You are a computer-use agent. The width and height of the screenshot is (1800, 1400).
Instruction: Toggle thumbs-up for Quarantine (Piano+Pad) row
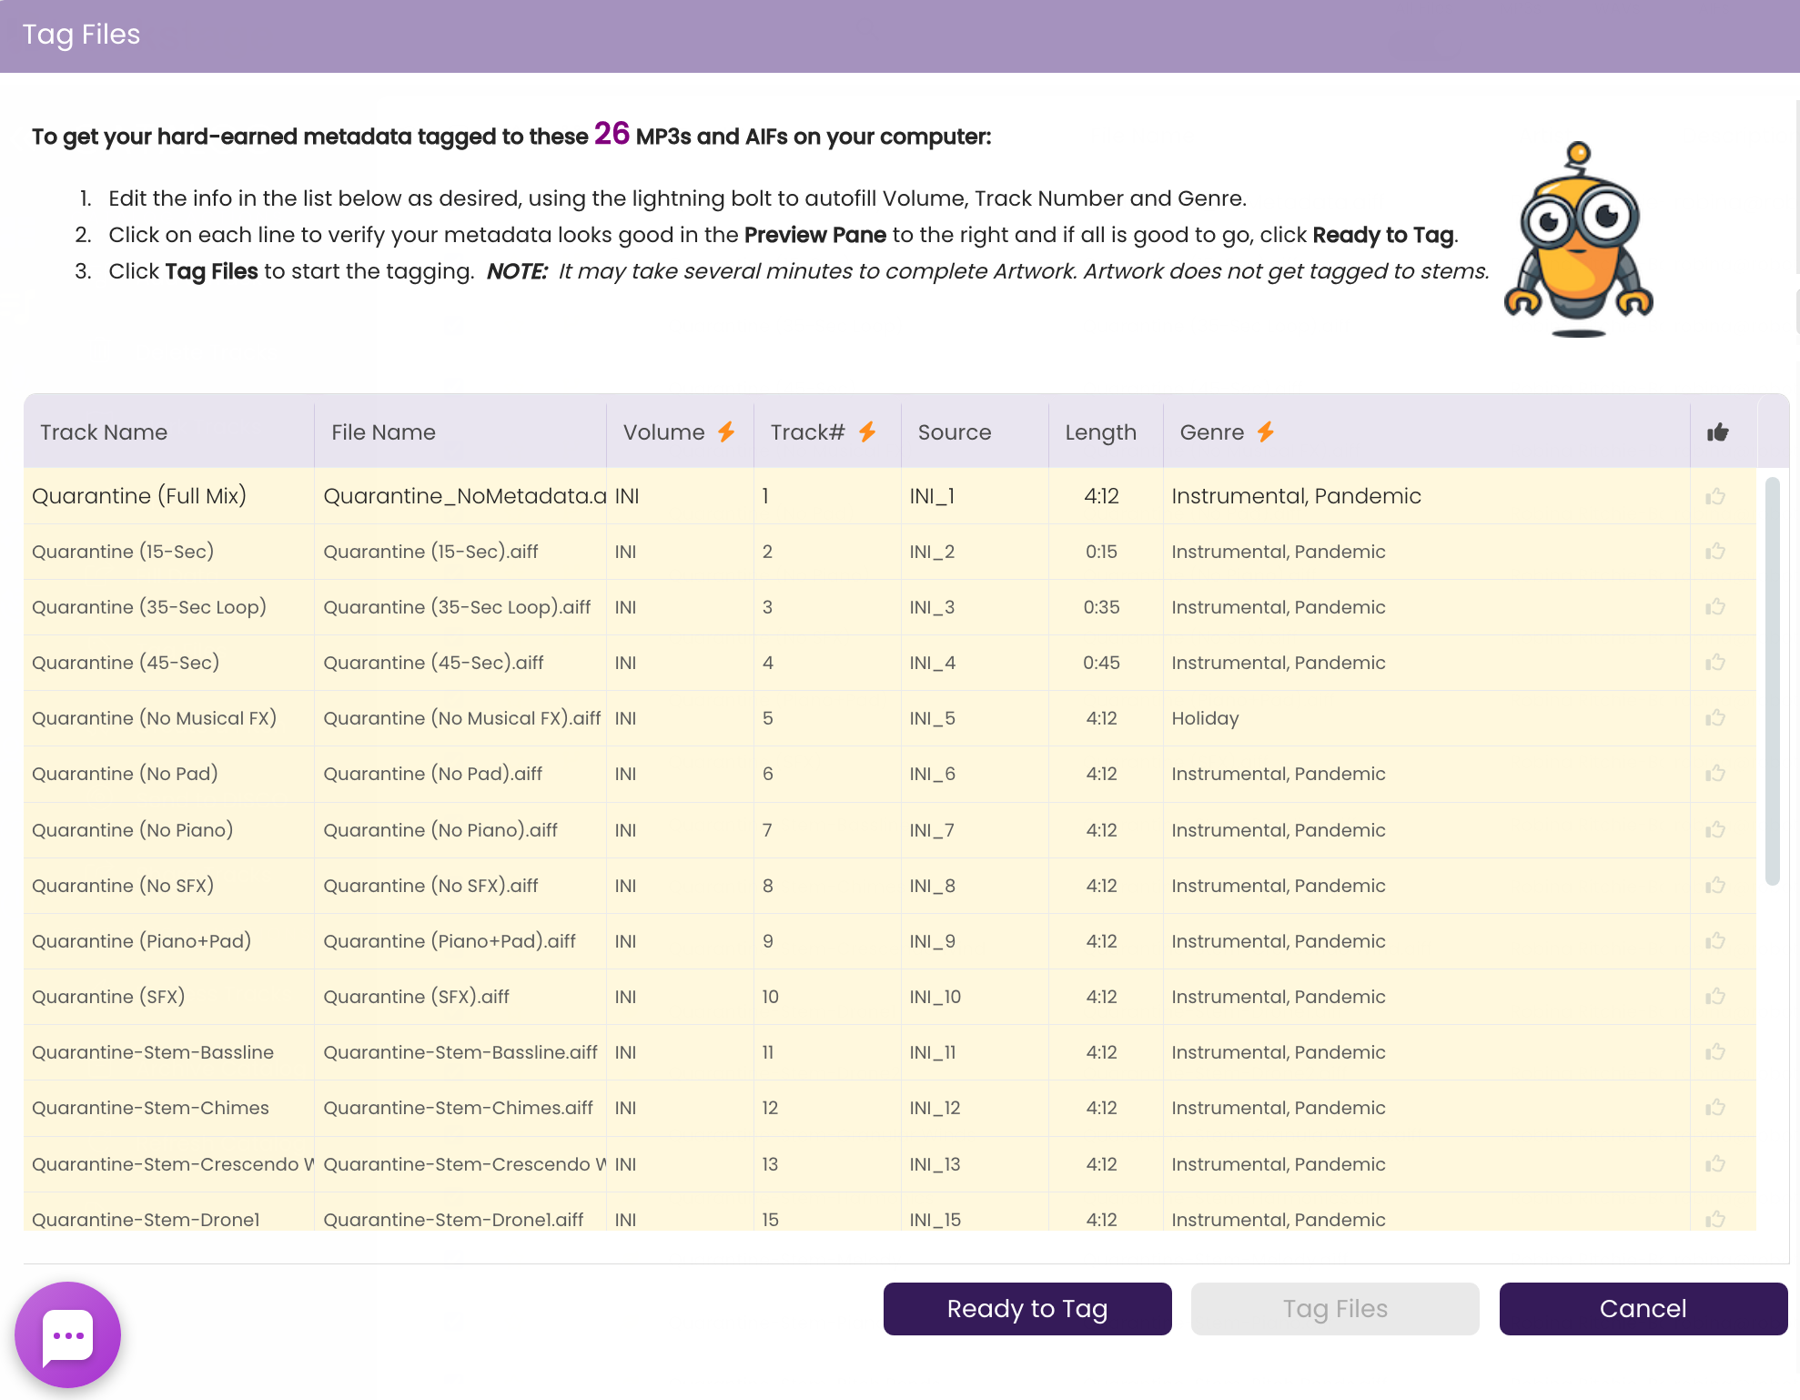tap(1715, 941)
